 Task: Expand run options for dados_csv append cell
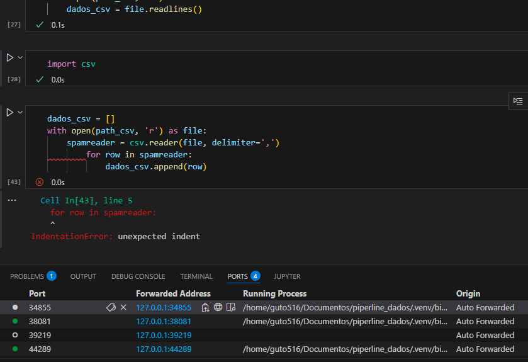pos(20,112)
